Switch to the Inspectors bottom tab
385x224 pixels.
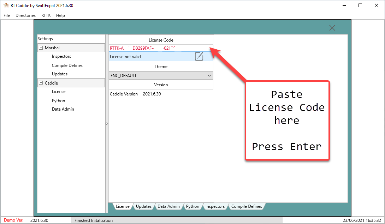(215, 206)
